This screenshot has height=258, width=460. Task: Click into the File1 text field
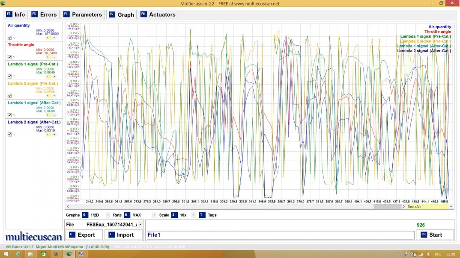[280, 235]
